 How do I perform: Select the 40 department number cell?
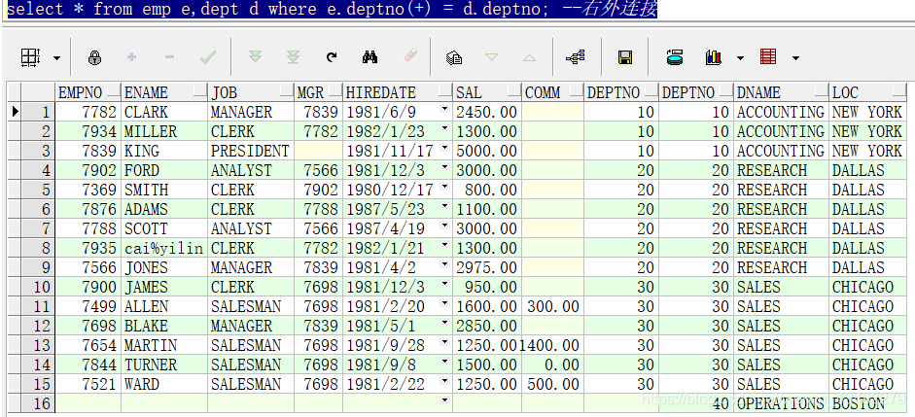click(696, 403)
